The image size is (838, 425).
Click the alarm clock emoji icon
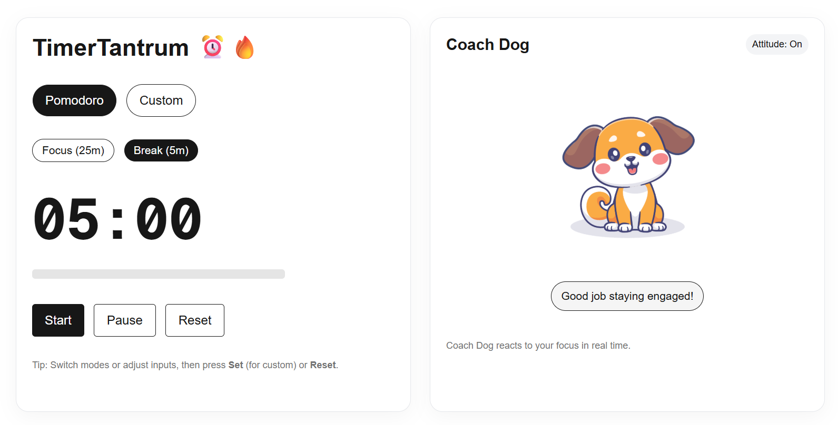213,47
